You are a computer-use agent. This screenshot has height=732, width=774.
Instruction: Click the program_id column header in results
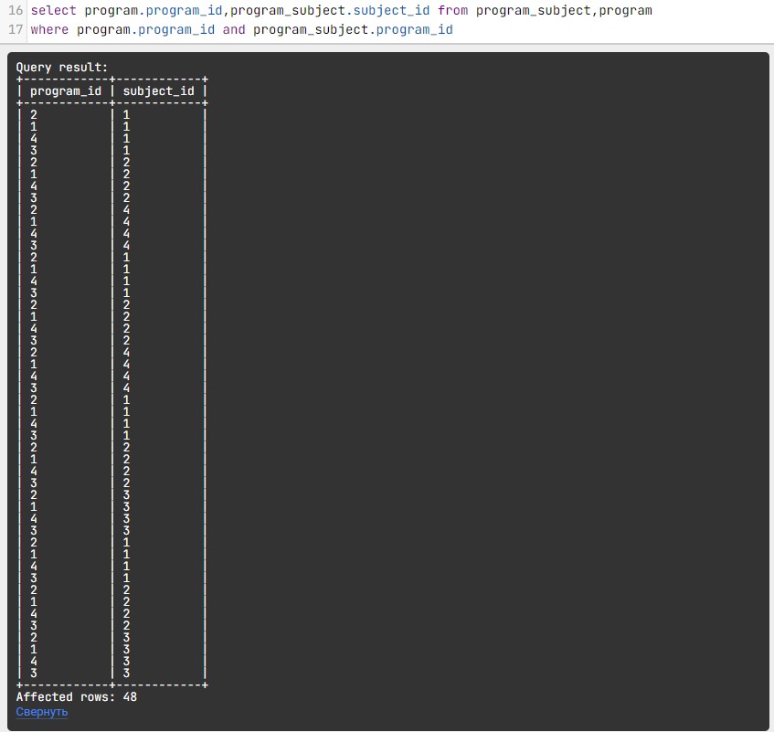[66, 91]
